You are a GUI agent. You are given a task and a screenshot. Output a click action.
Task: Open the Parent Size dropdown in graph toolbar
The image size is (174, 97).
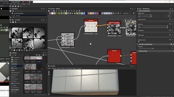(127, 13)
